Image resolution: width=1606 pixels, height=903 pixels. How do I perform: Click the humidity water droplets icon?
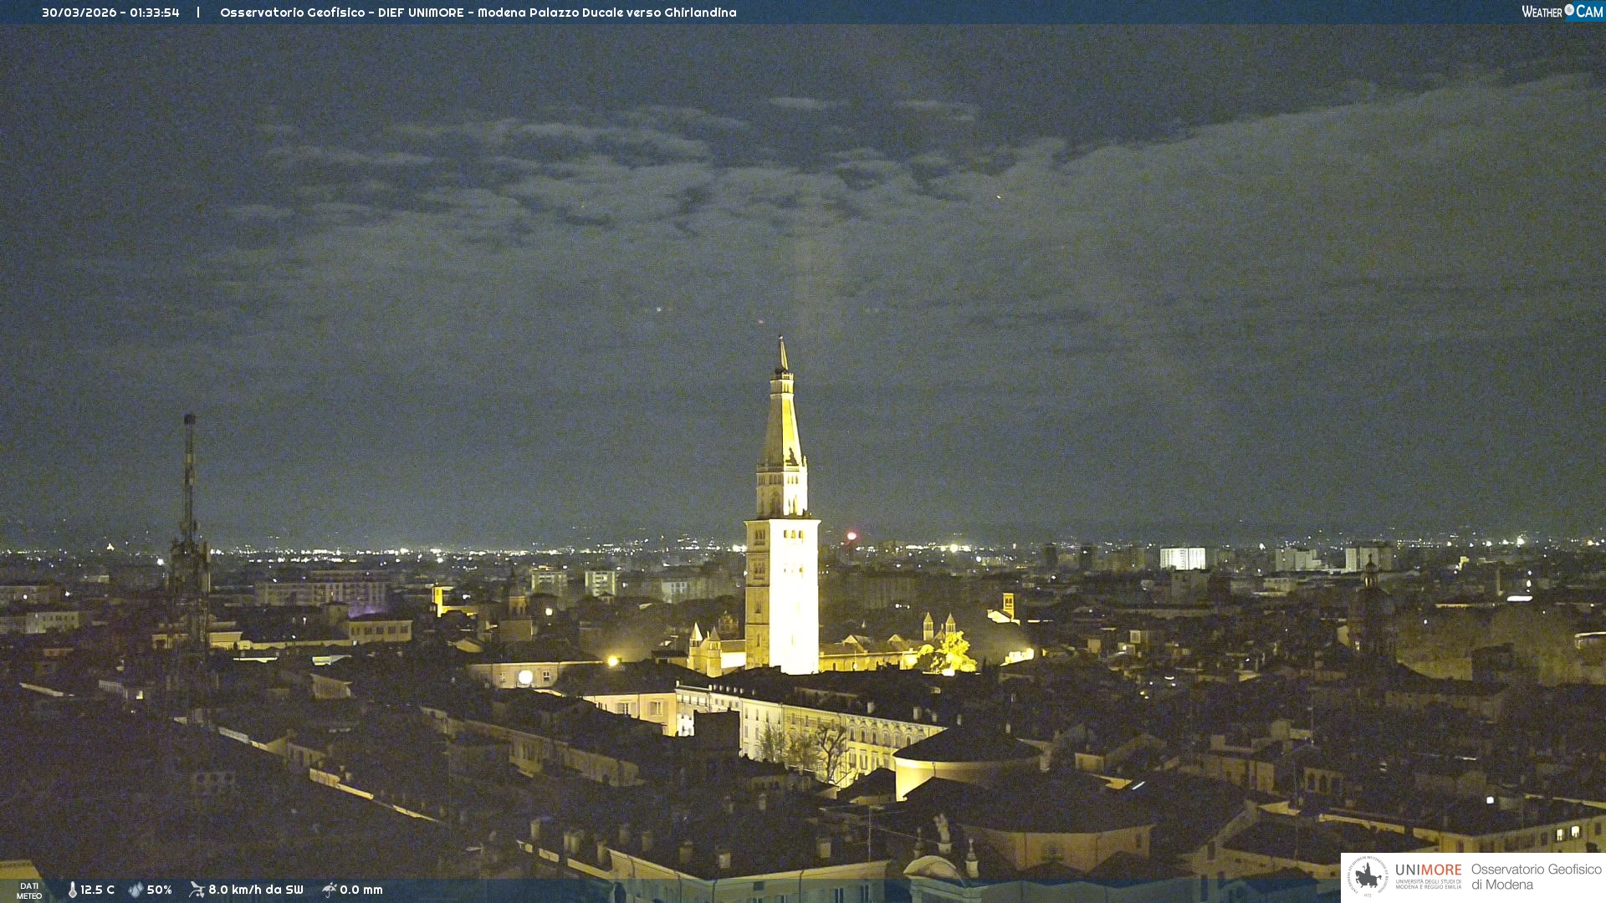coord(136,890)
